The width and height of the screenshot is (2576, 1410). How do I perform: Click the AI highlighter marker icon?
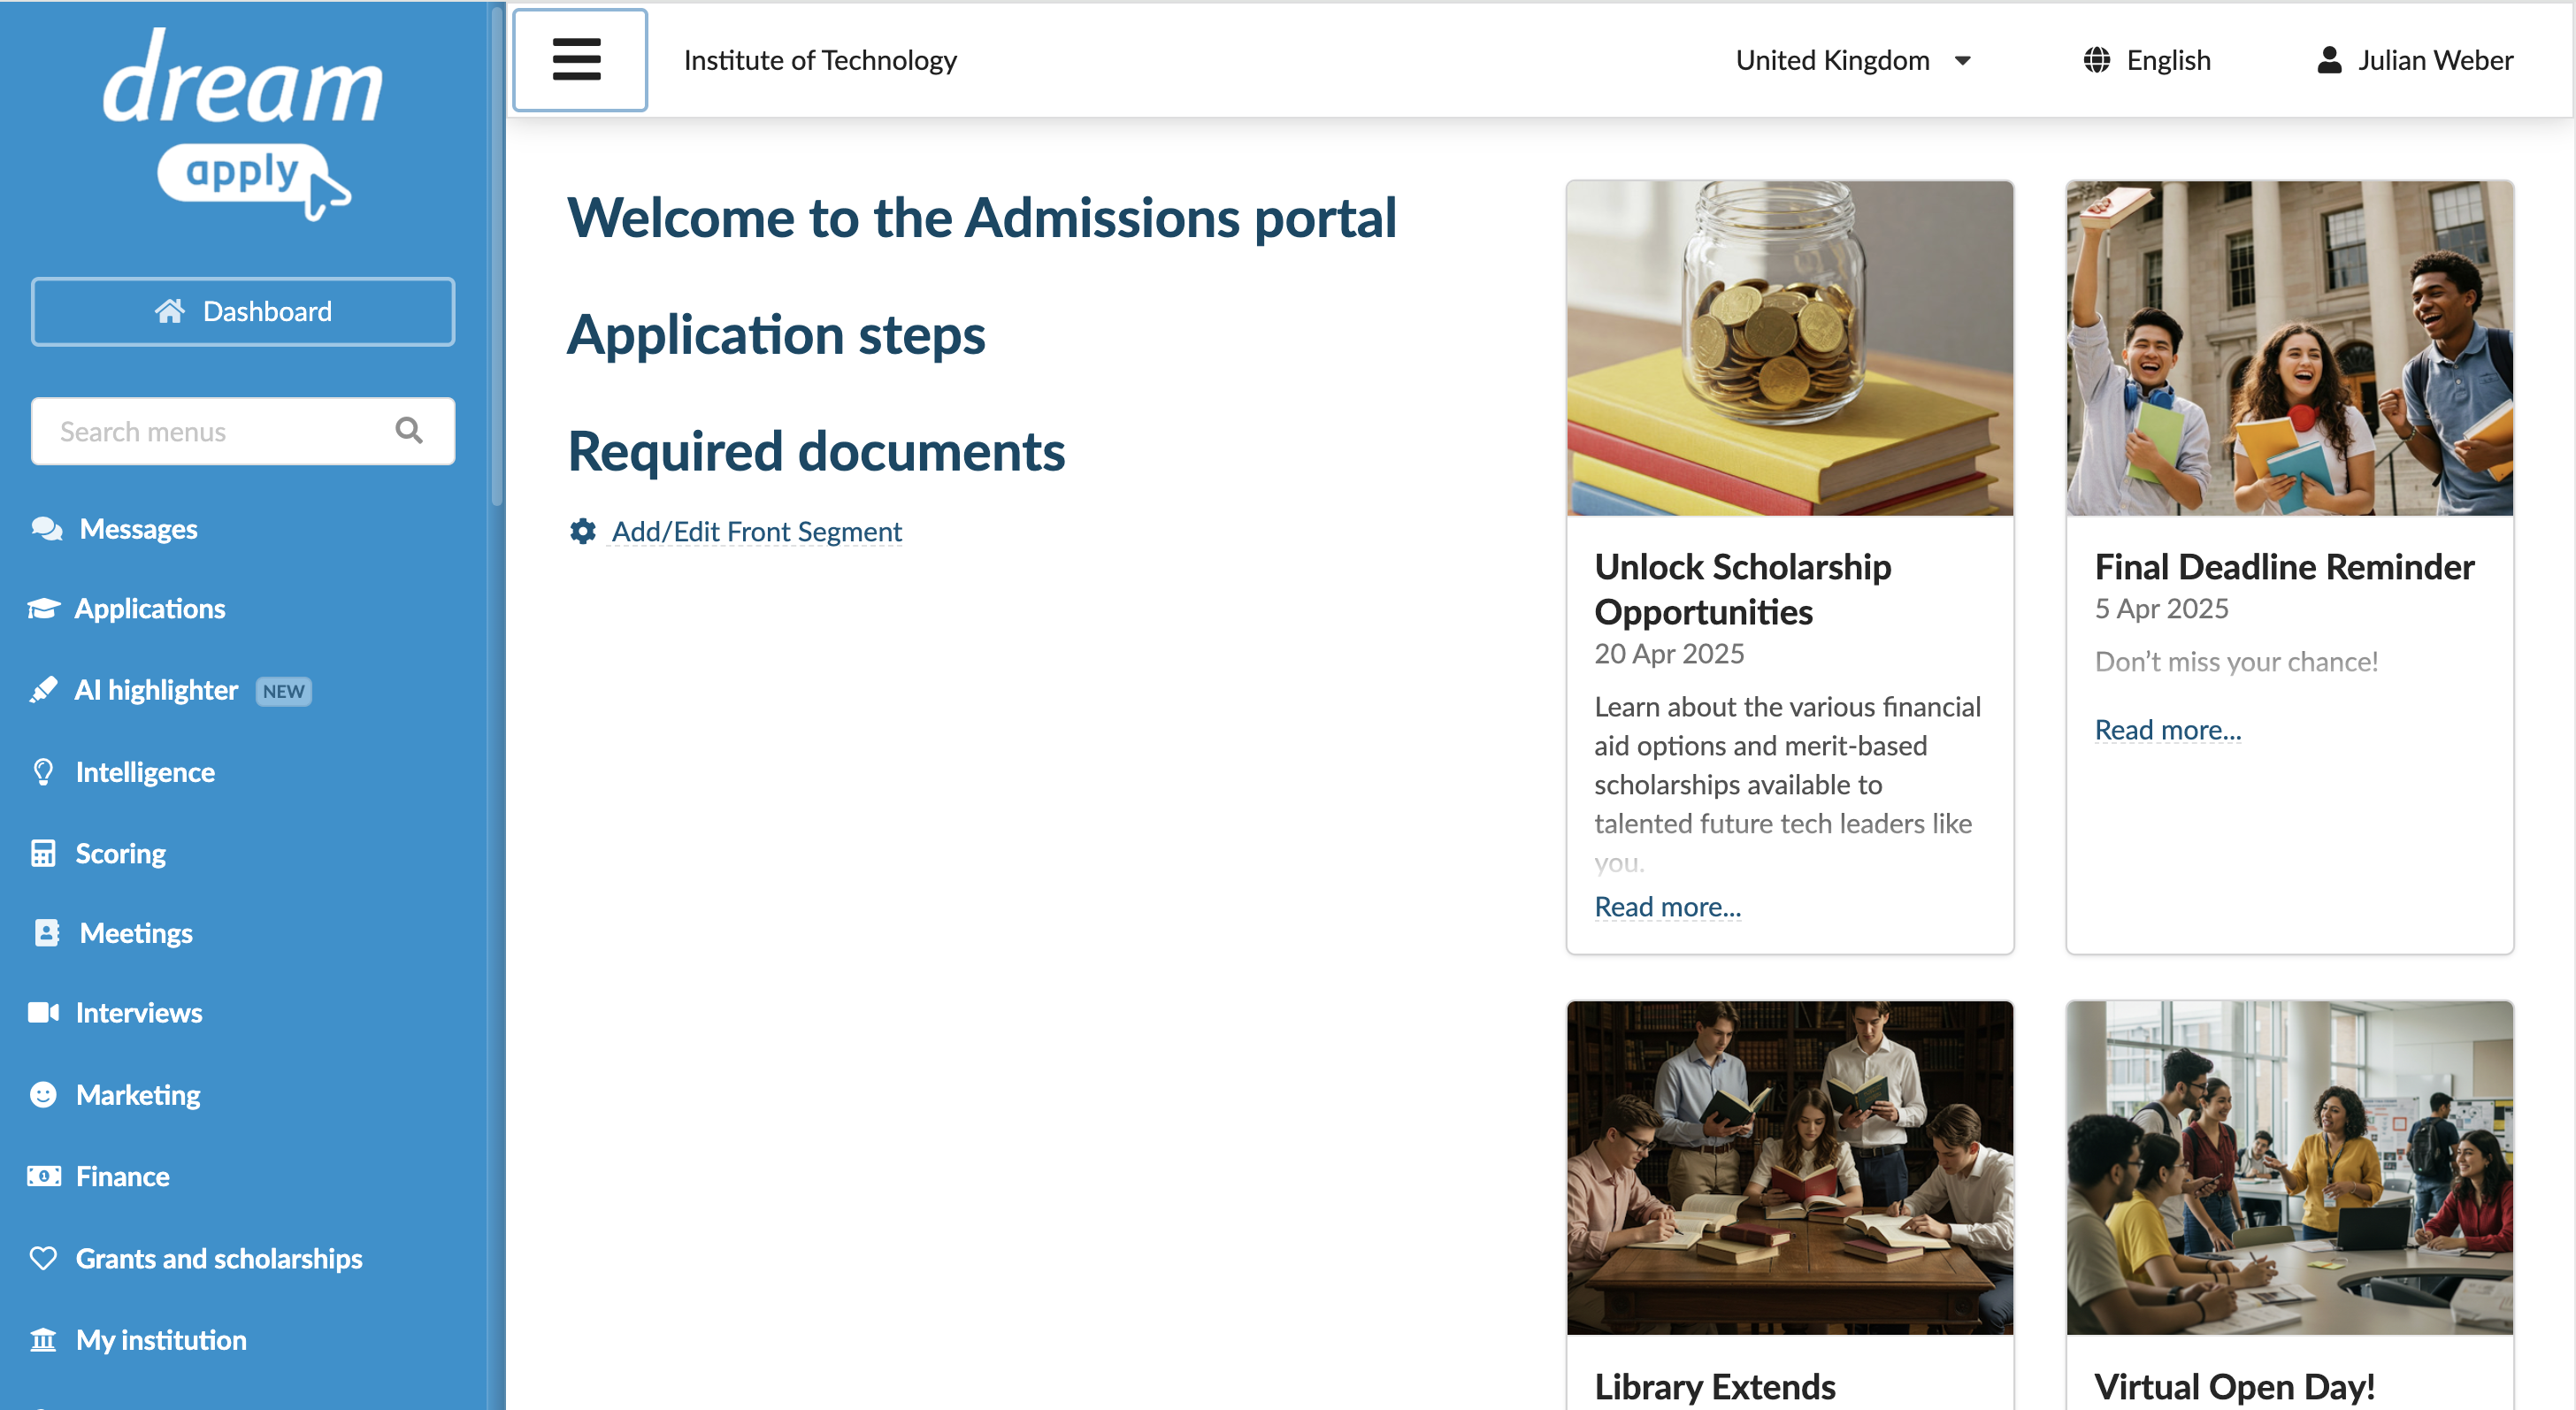(43, 690)
